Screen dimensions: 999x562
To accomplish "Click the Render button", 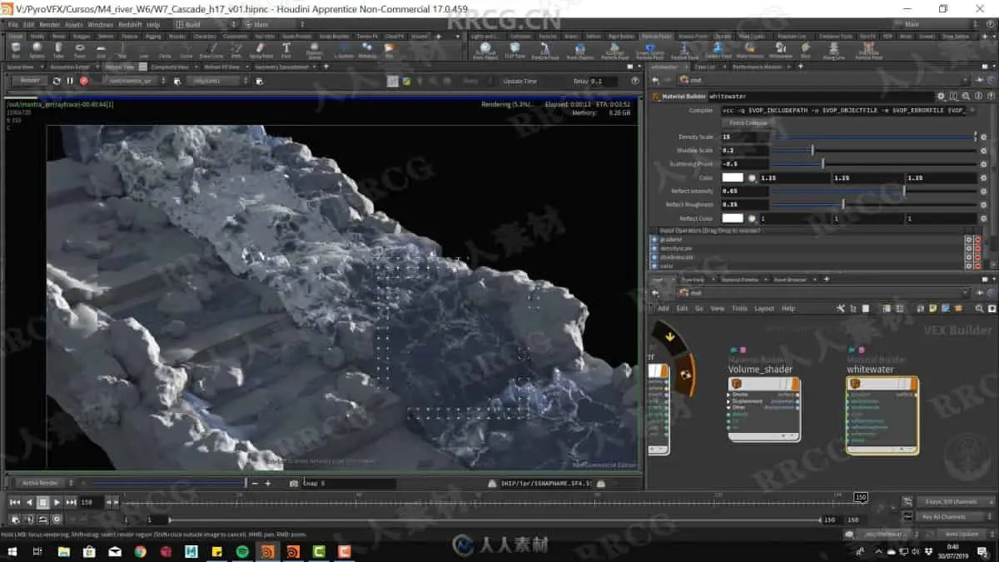I will click(x=30, y=81).
